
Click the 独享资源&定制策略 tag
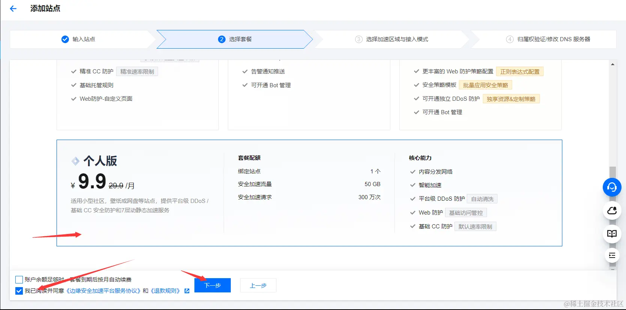point(511,99)
